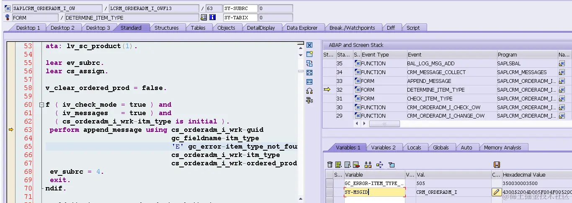Viewport: 572px width, 203px height.
Task: Click the Event column header in stack
Action: 451,54
